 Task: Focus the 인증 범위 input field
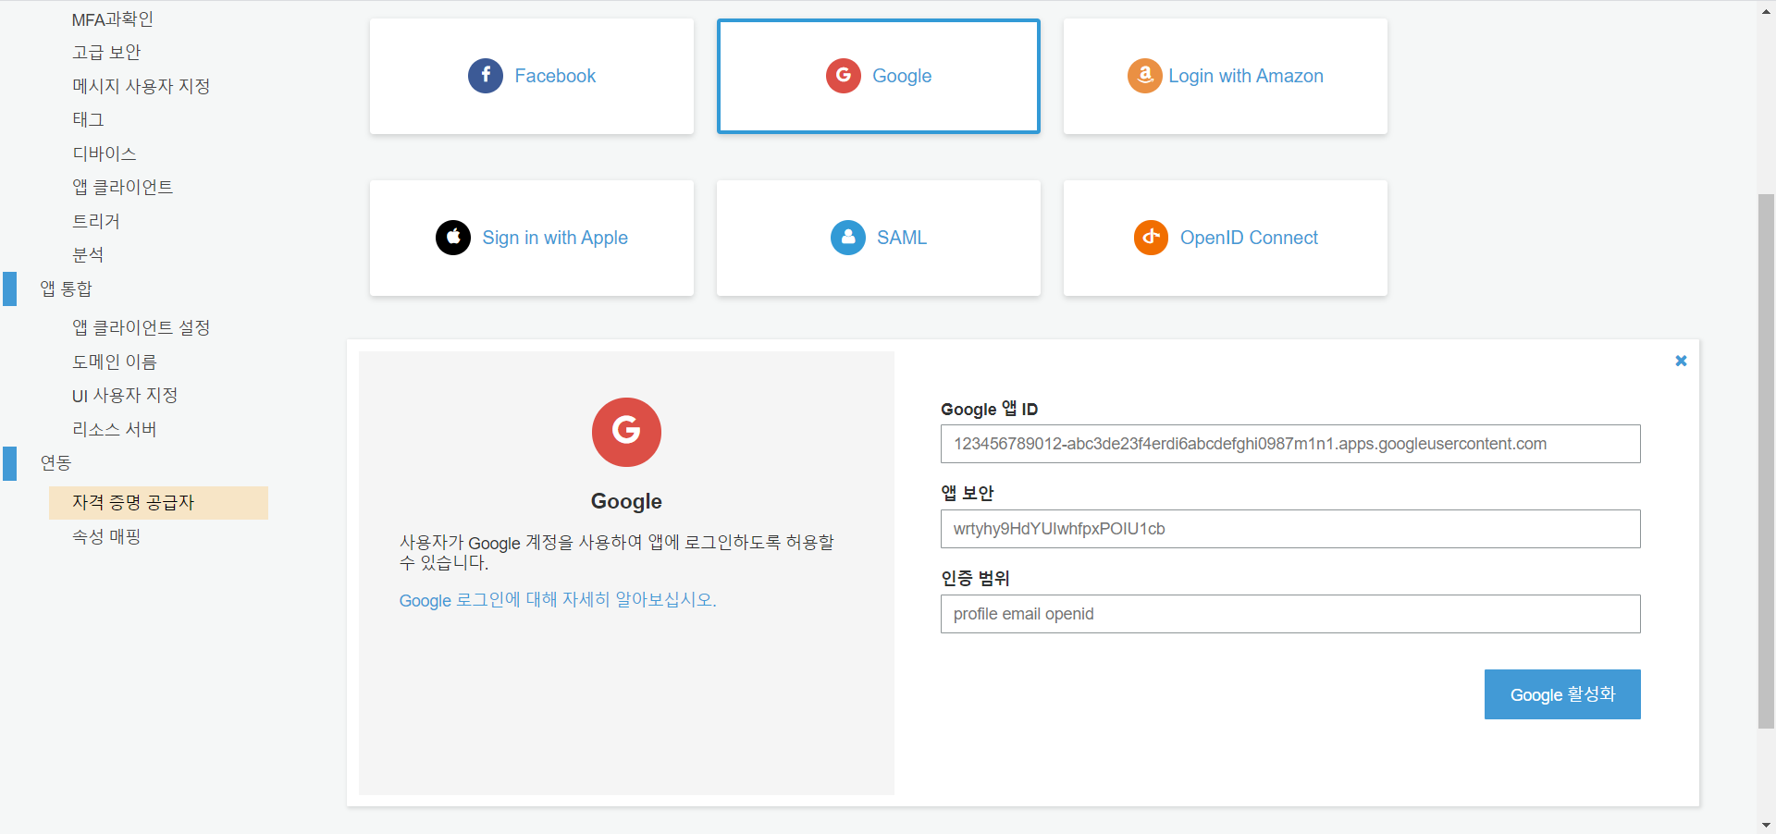click(x=1290, y=614)
